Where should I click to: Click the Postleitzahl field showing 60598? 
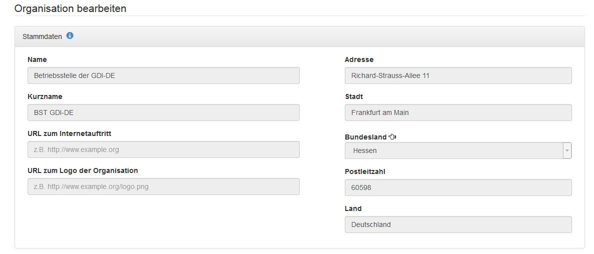[x=458, y=187]
